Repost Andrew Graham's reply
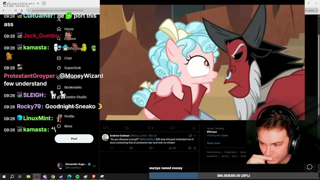The width and height of the screenshot is (320, 180). tap(131, 148)
